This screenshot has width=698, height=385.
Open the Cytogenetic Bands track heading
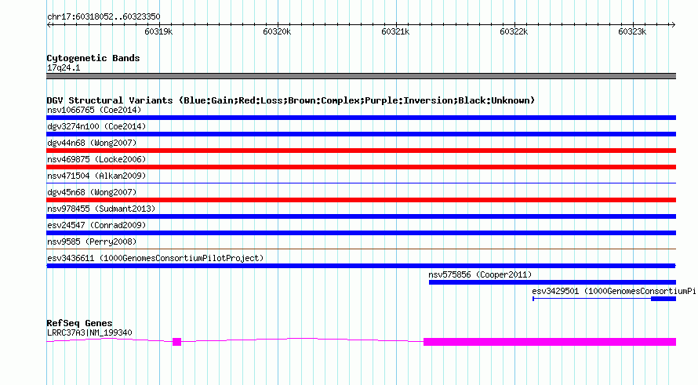[93, 58]
